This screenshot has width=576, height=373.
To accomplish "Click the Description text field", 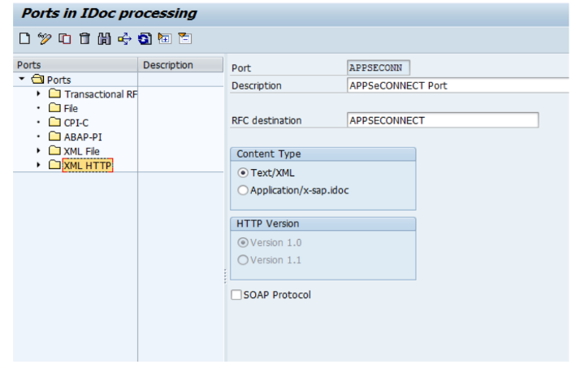I will coord(457,85).
